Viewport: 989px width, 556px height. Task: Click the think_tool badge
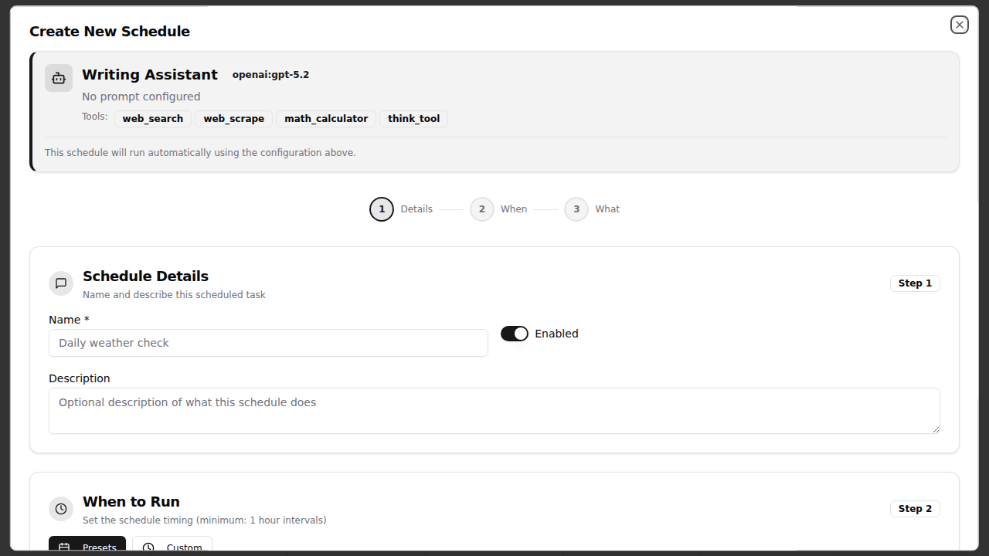414,119
